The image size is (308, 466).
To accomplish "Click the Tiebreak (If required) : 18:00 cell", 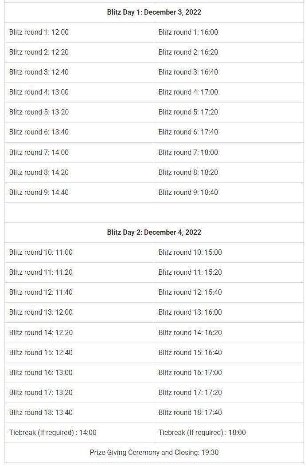I will (202, 433).
